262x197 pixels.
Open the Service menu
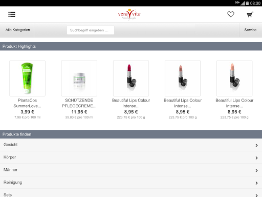pos(250,30)
